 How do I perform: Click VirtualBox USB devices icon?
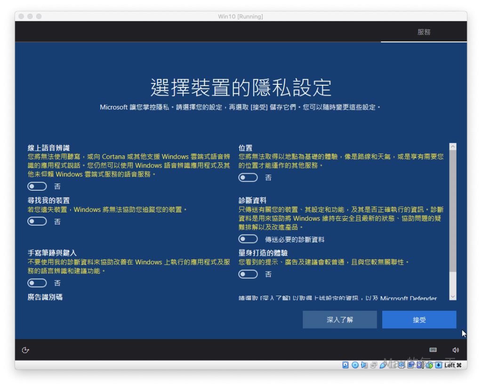383,365
